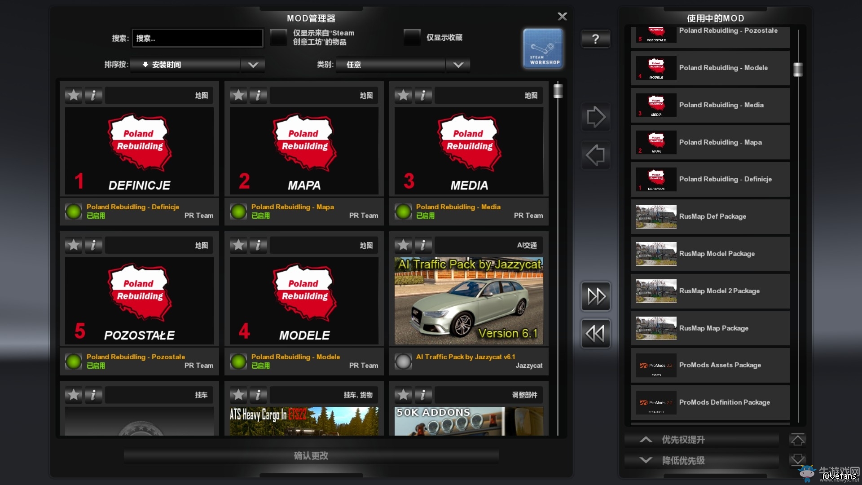Move mod to top priority icon

797,440
